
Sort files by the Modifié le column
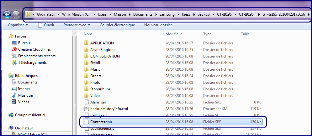(174, 34)
